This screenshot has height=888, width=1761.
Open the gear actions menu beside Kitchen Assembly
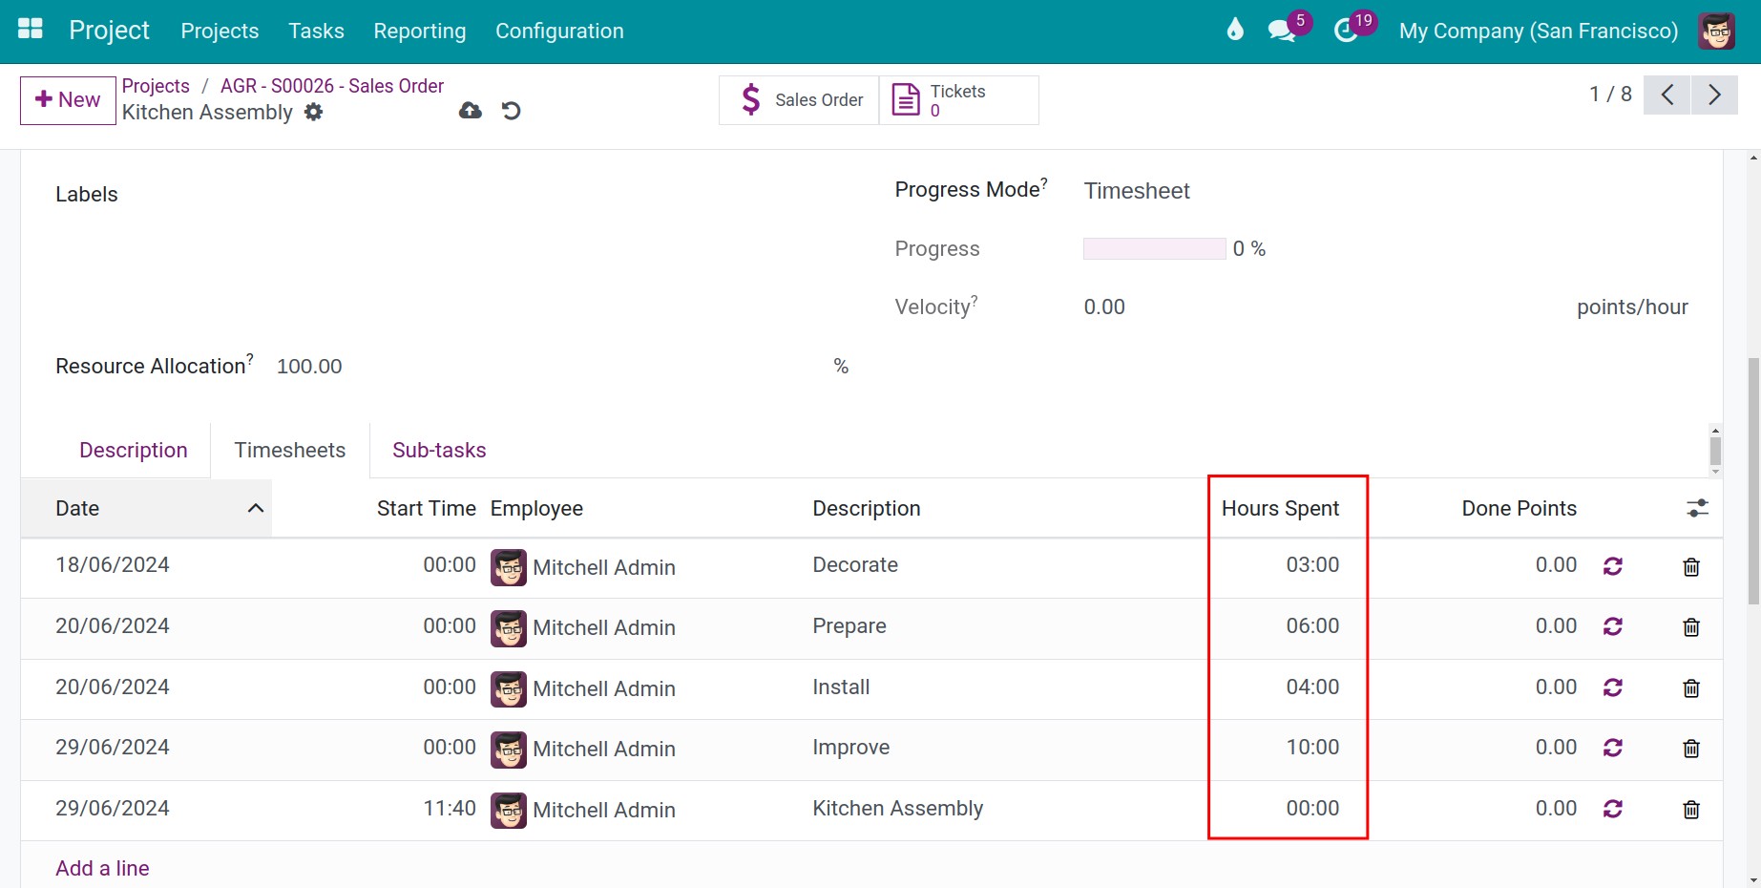click(x=313, y=112)
